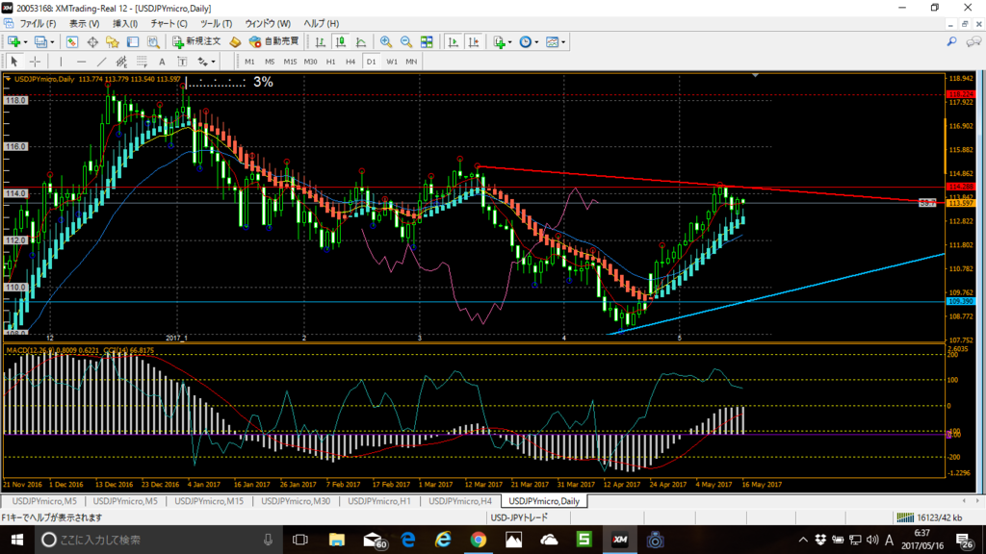Toggle chart auto scroll
The image size is (986, 554).
click(453, 42)
